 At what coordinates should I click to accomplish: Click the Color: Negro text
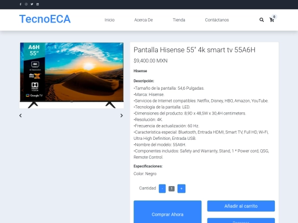coord(145,173)
